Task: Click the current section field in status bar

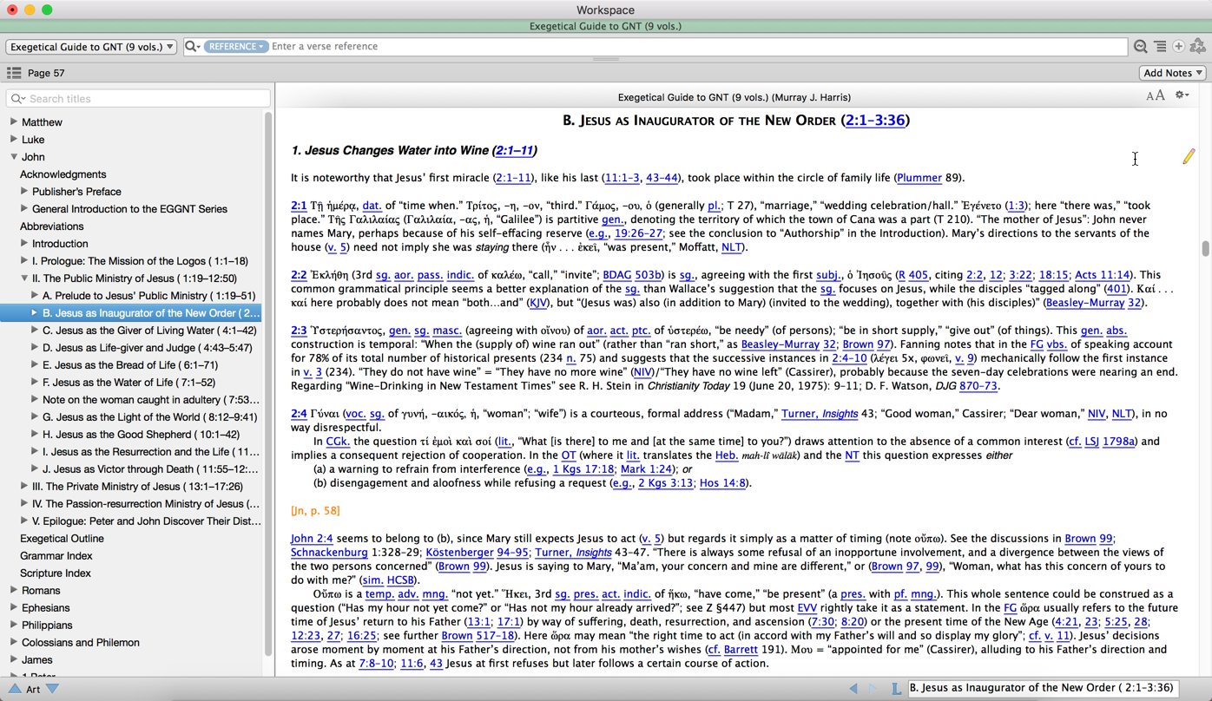Action: [1042, 688]
